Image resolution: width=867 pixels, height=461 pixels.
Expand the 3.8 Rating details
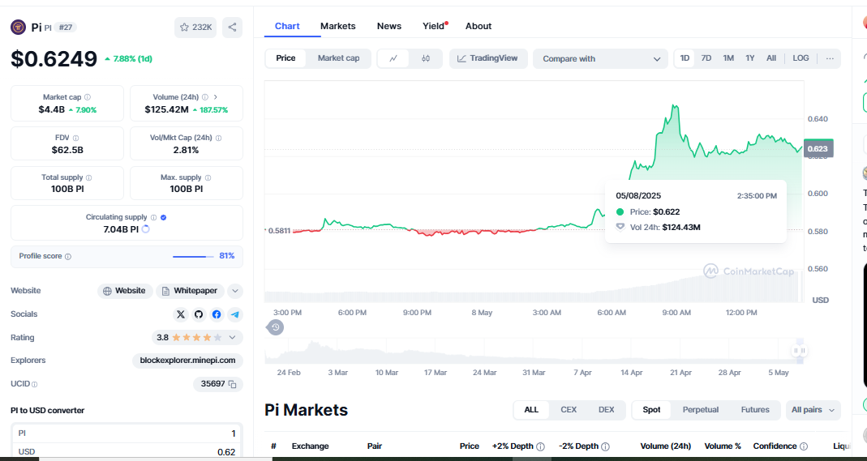[x=232, y=337]
